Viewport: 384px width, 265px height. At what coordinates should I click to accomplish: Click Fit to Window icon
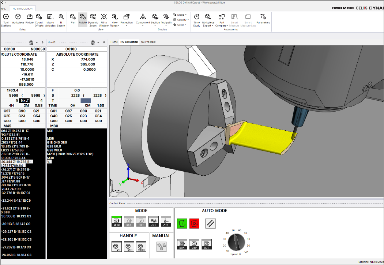click(104, 19)
